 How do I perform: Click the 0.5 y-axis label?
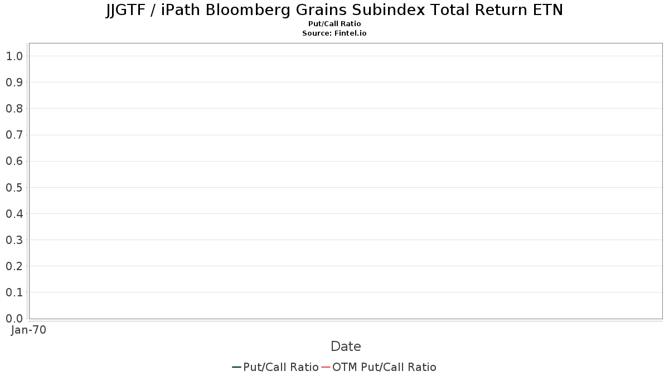point(14,187)
